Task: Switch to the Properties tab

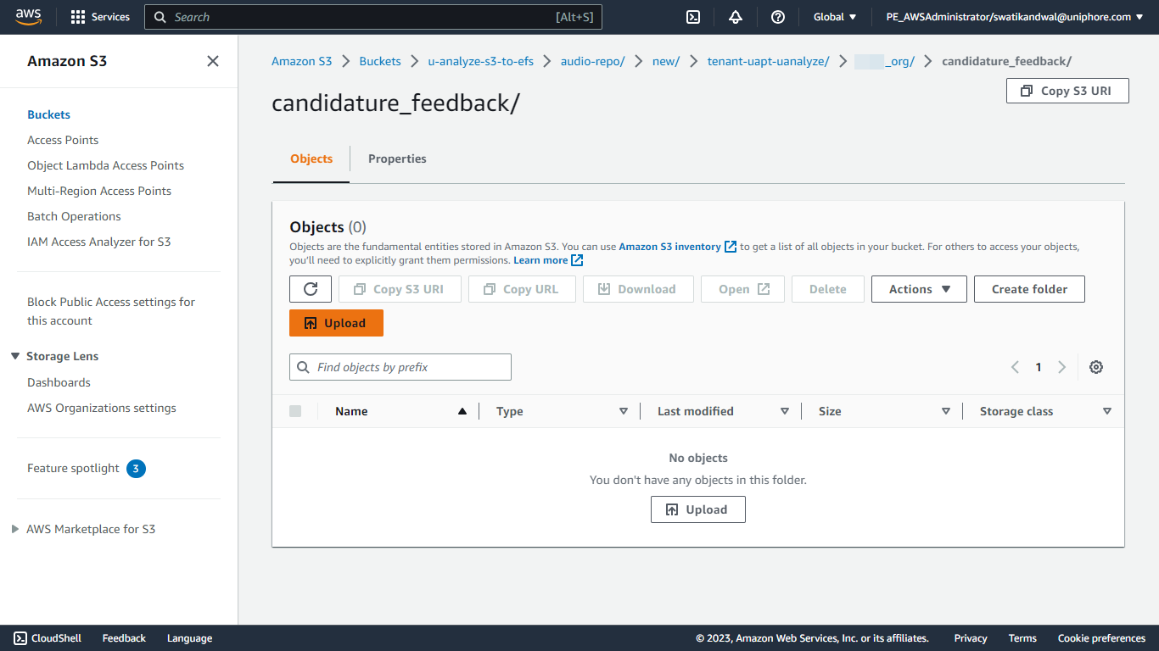Action: 397,159
